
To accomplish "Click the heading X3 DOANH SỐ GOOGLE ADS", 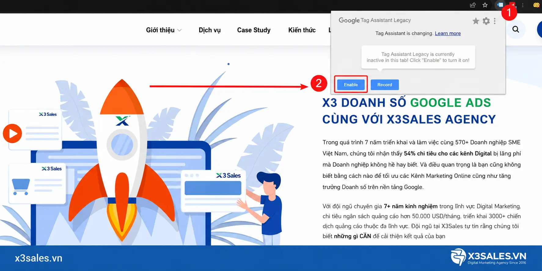I will point(407,103).
